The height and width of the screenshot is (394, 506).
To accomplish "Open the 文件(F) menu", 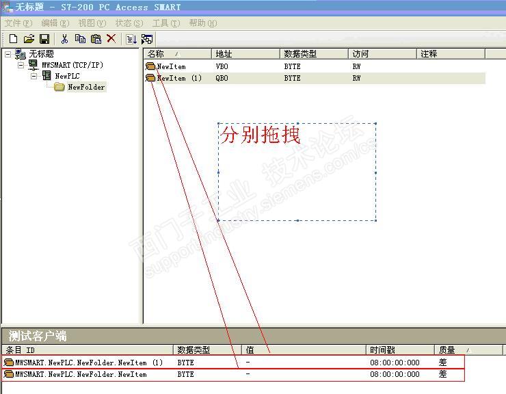I will tap(18, 23).
